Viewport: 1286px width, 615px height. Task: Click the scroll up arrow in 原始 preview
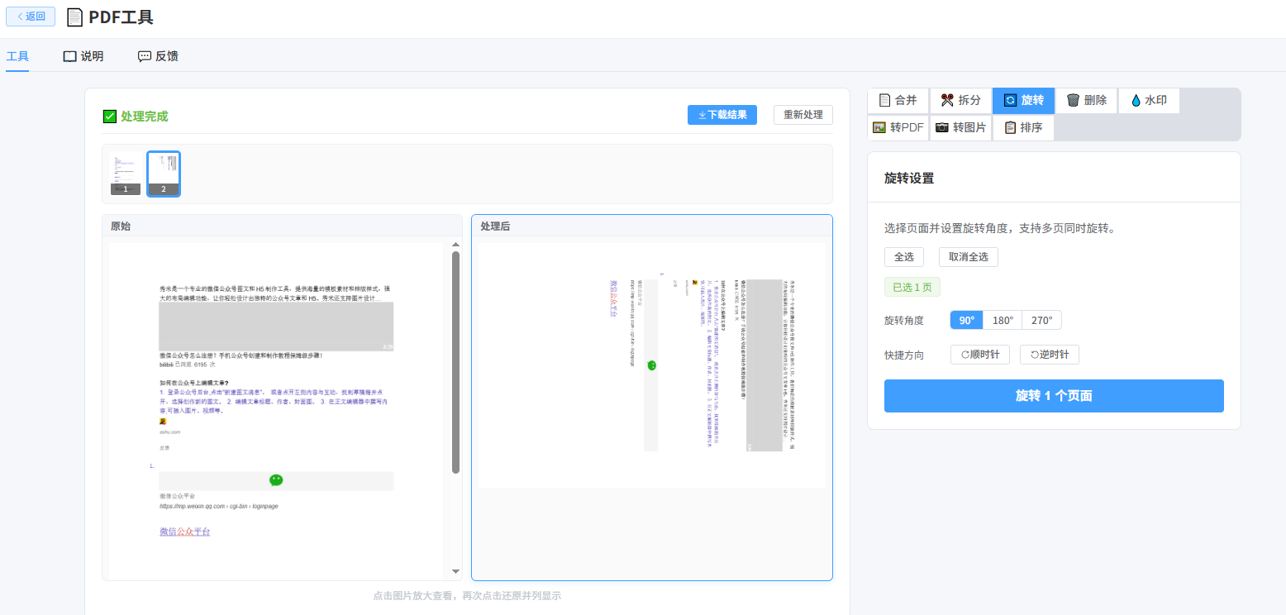pyautogui.click(x=455, y=245)
